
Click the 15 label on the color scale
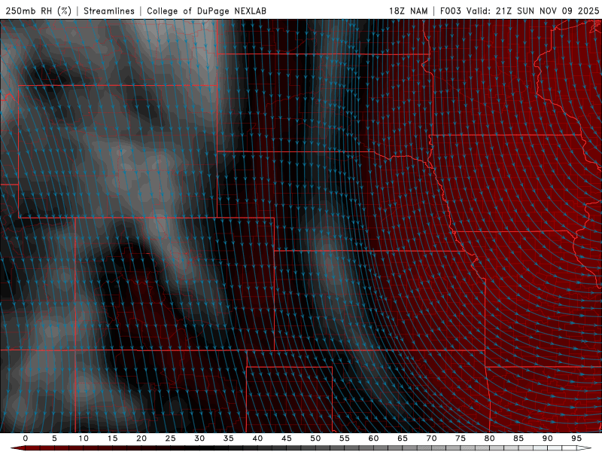coord(112,438)
